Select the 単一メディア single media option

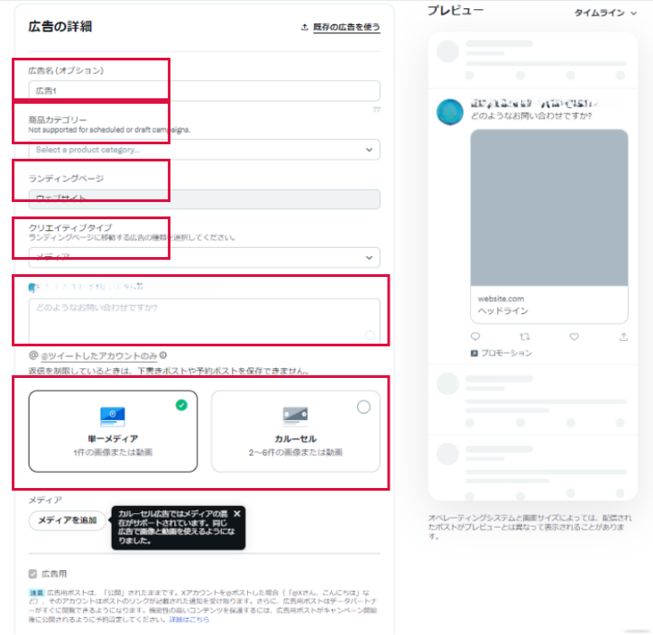click(113, 430)
